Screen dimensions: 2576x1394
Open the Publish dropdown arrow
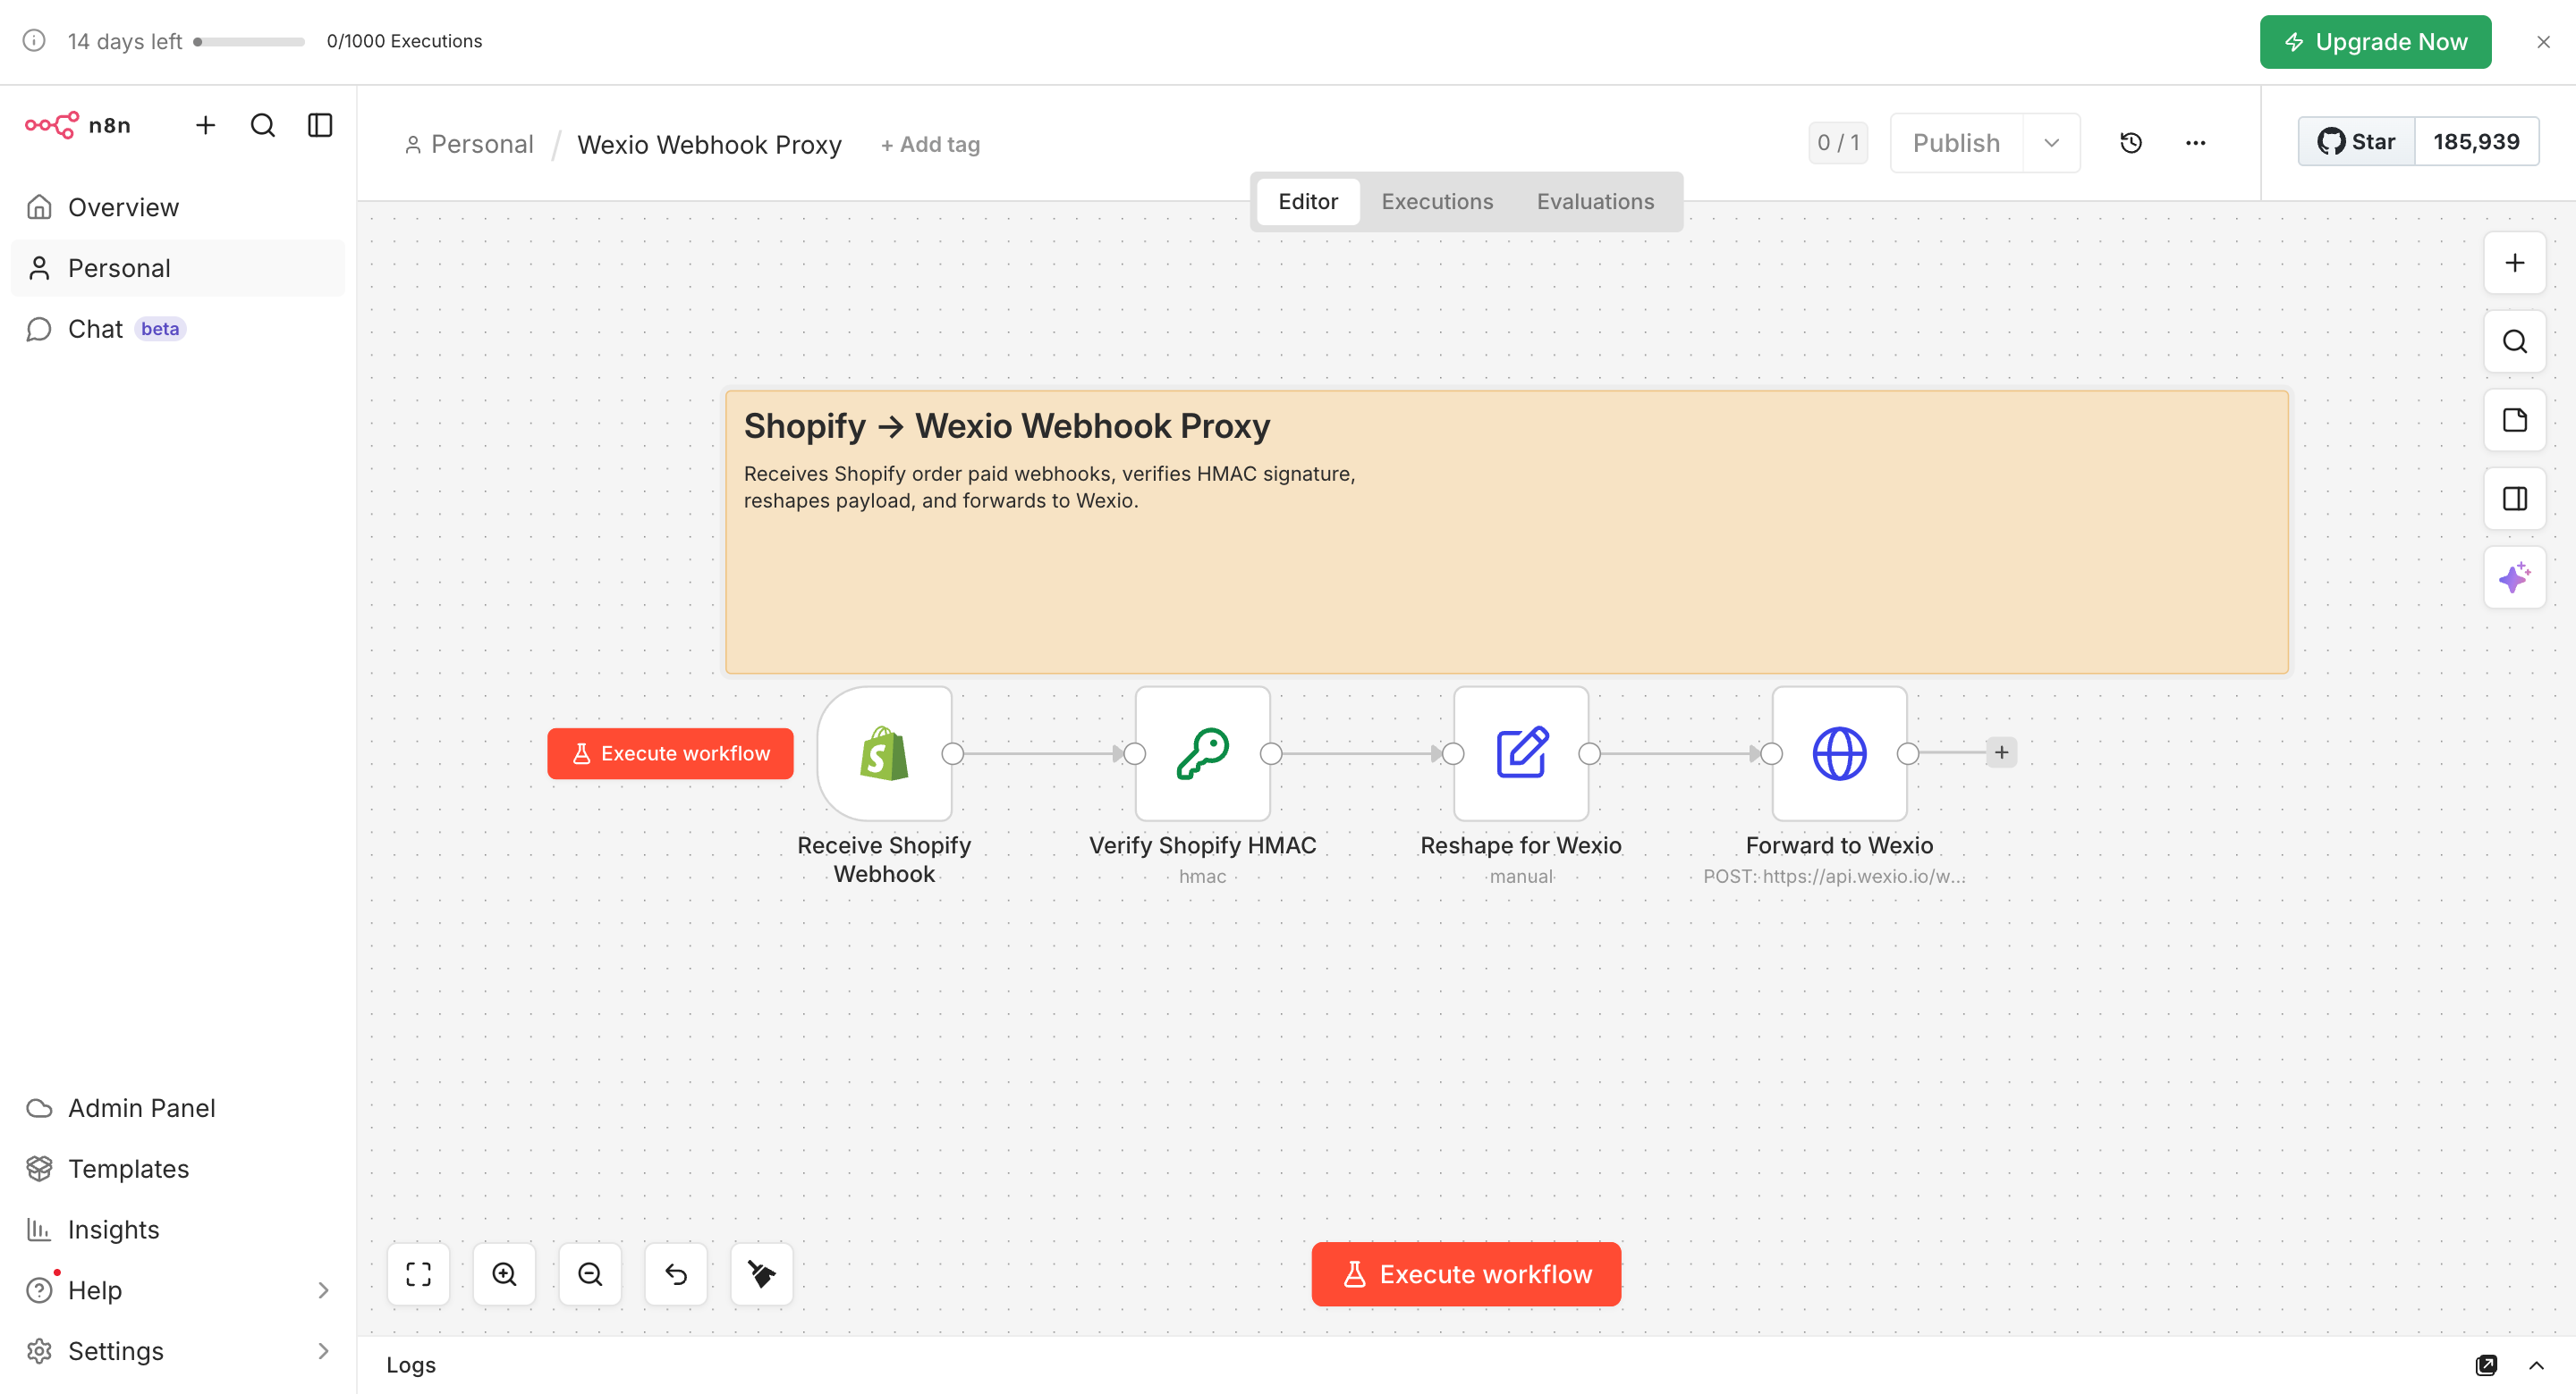(x=2051, y=143)
